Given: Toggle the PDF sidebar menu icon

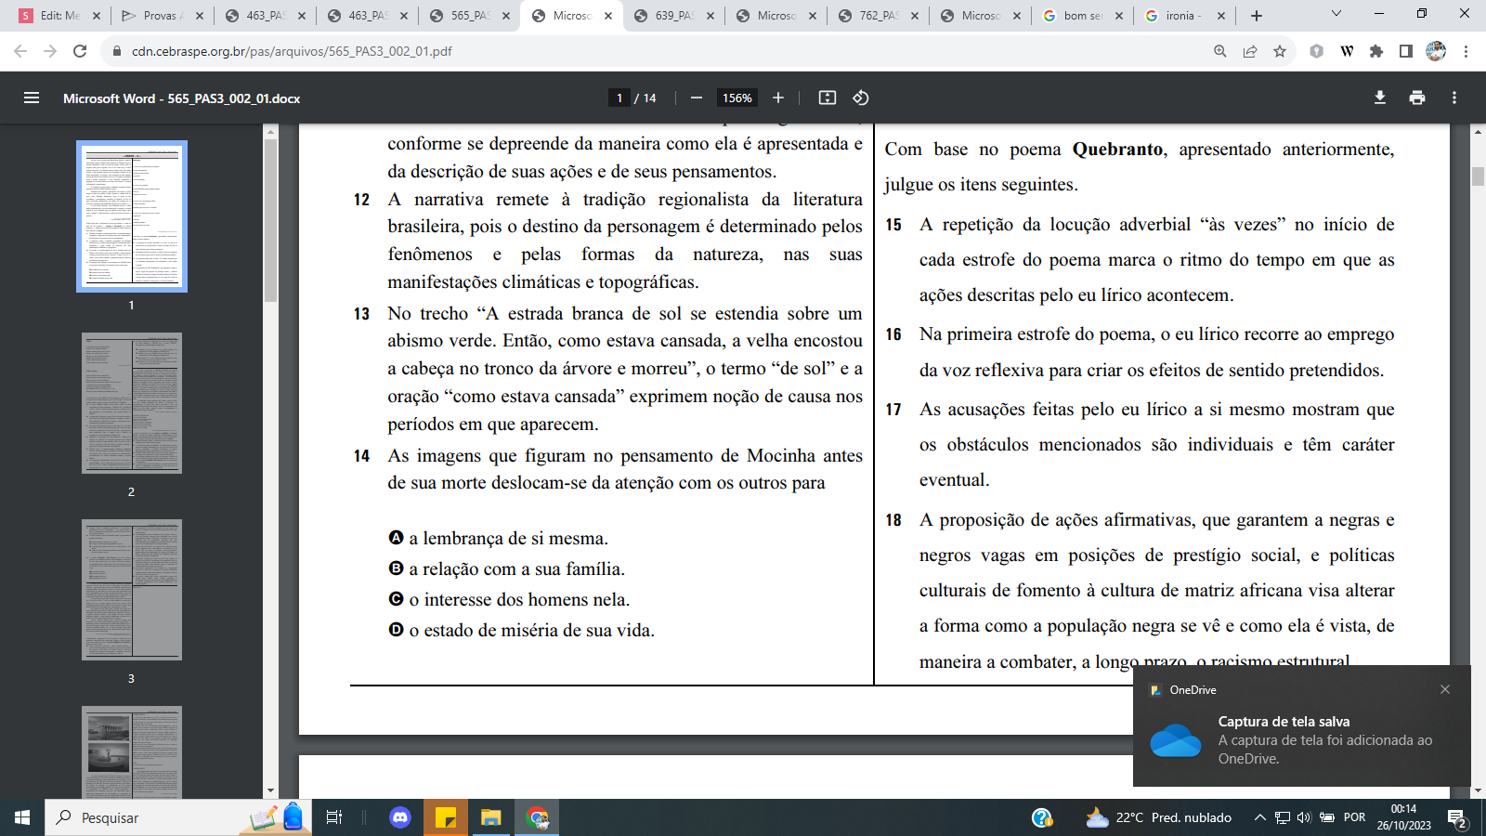Looking at the screenshot, I should (32, 98).
